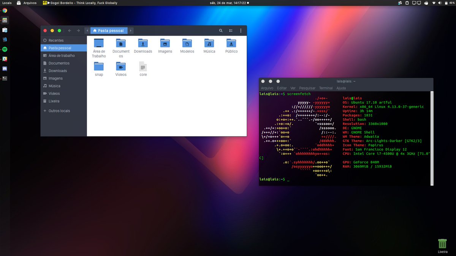Open the search in the file manager
The image size is (456, 256).
coord(220,30)
